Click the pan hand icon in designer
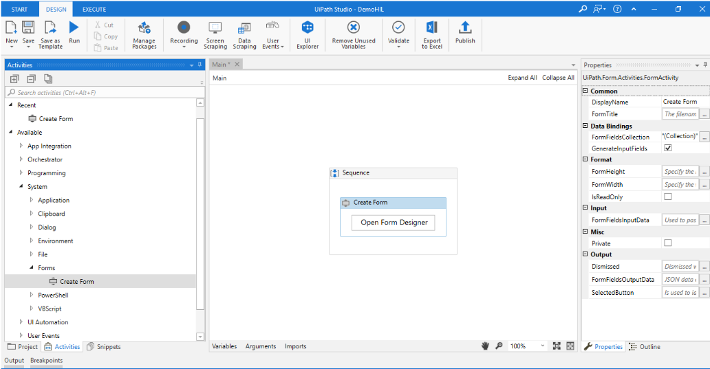Viewport: 710px width, 369px height. pyautogui.click(x=486, y=346)
